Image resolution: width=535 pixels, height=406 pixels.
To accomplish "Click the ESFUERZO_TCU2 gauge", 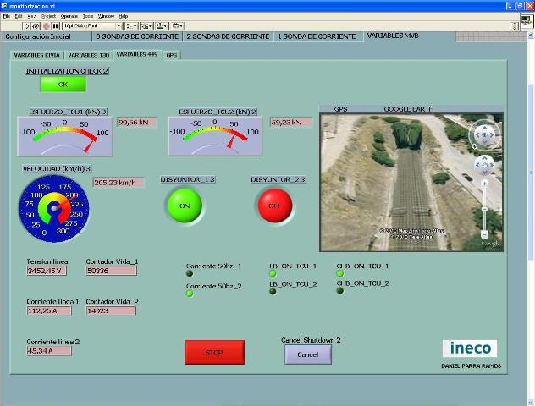I will [215, 136].
